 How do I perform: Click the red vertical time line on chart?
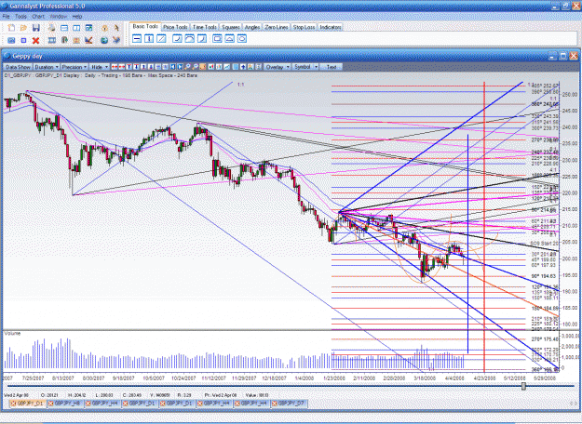point(484,227)
